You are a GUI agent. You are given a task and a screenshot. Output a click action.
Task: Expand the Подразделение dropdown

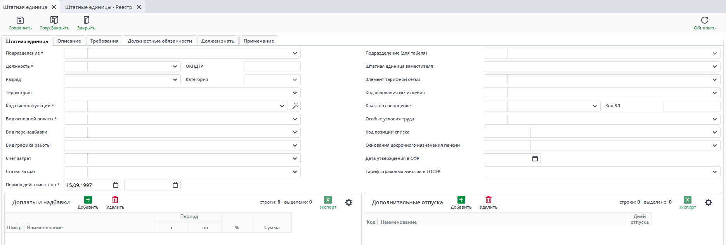pyautogui.click(x=295, y=53)
